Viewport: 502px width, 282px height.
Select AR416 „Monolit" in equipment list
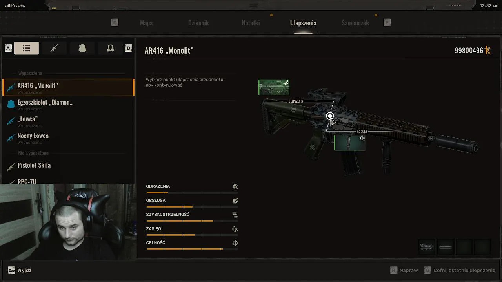pos(69,87)
